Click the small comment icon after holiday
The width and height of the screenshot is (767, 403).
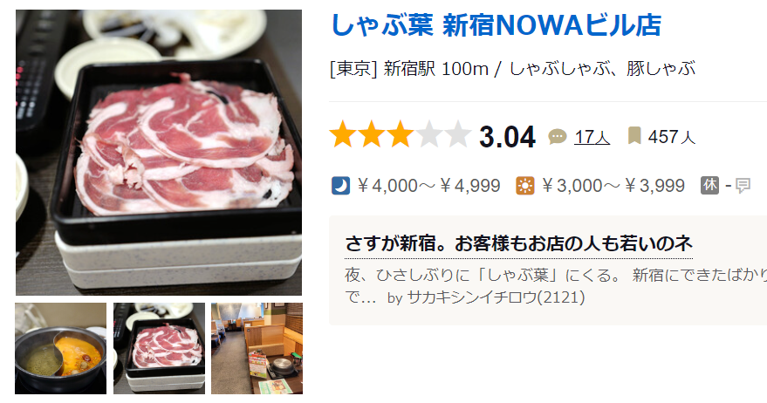pos(743,186)
